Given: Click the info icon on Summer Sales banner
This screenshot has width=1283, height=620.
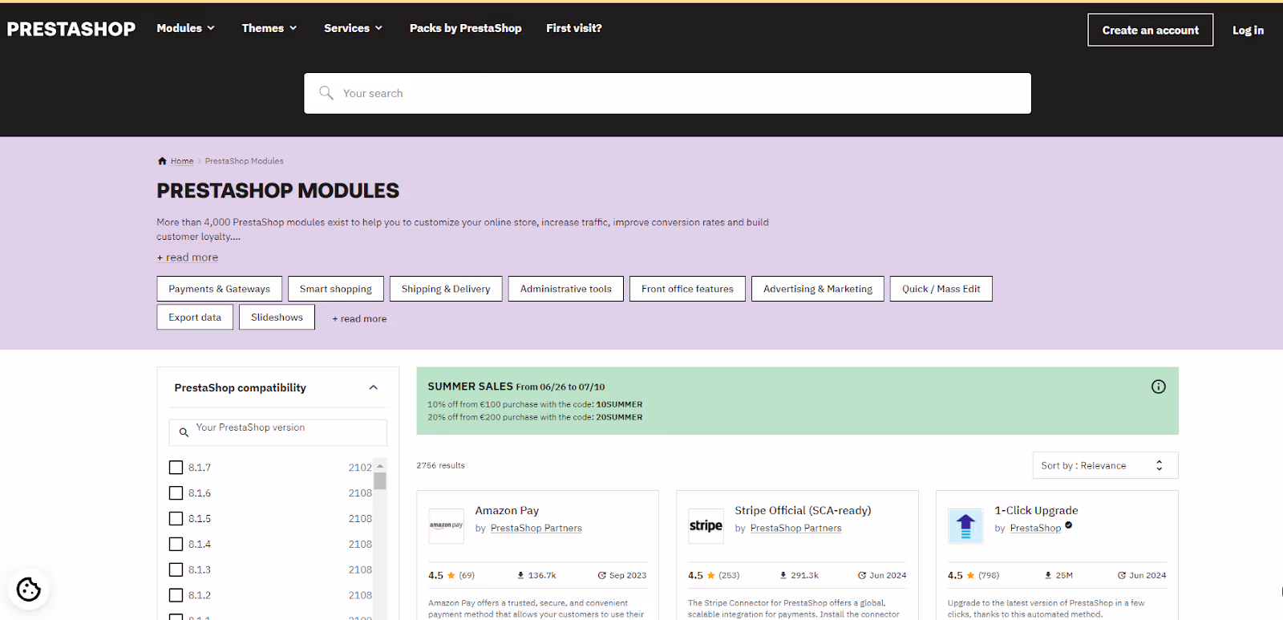Looking at the screenshot, I should (1159, 387).
